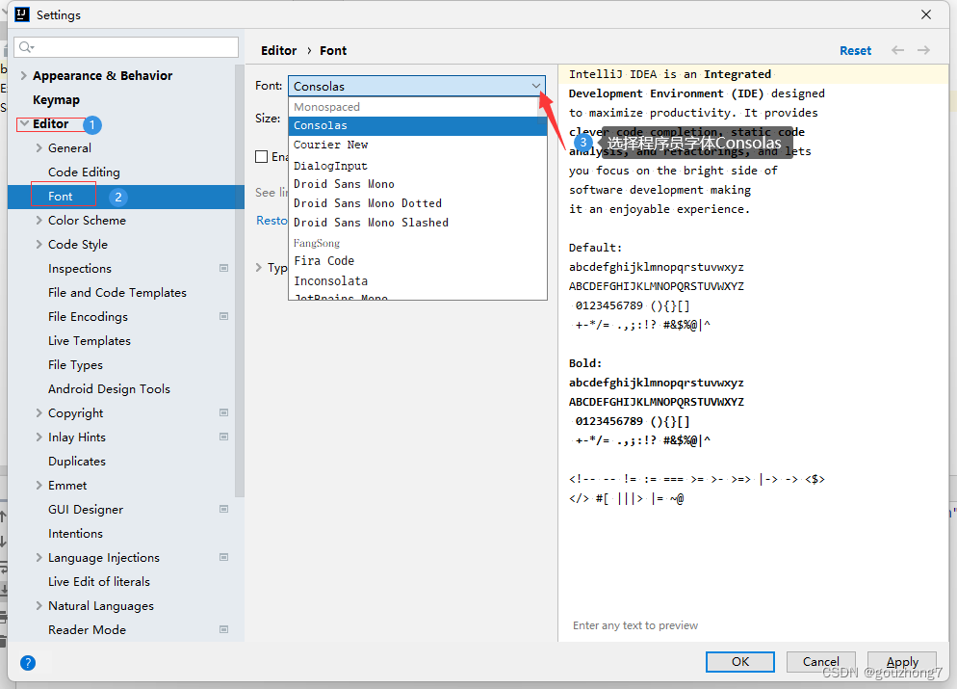Click the Reset link

point(855,51)
